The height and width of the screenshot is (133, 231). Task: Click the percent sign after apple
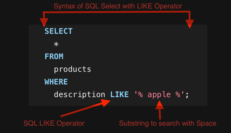pyautogui.click(x=178, y=94)
